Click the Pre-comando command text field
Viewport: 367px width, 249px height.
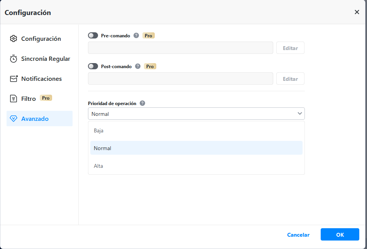click(181, 48)
